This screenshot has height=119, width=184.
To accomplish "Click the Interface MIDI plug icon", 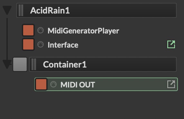I will point(41,45).
